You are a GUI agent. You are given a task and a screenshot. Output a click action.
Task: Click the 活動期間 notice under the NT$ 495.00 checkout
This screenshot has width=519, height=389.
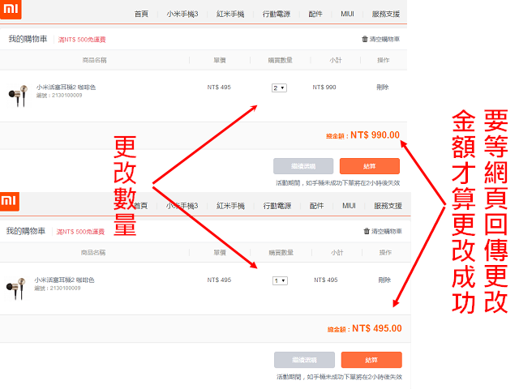coord(339,377)
